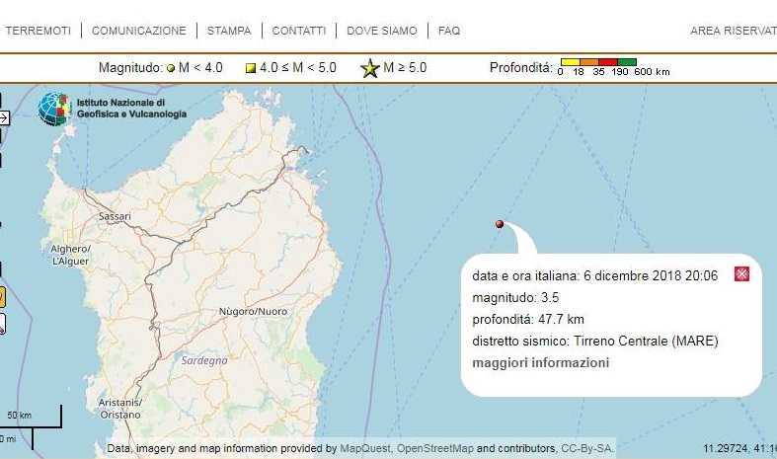The image size is (777, 459).
Task: Go to the COMUNICAZIONE menu item
Action: click(138, 31)
